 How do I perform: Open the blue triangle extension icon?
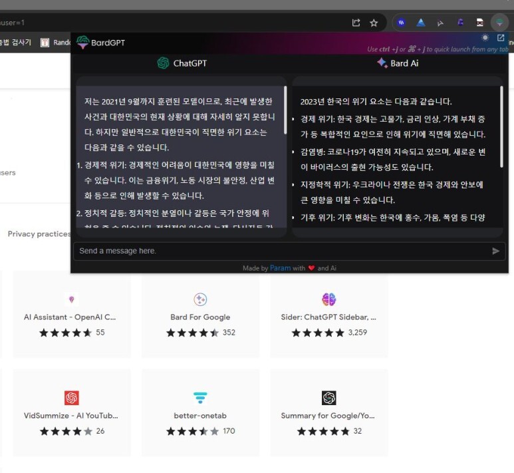click(x=420, y=23)
